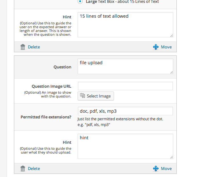The image size is (197, 177).
Task: Edit the Permitted file extensions field
Action: click(x=125, y=111)
